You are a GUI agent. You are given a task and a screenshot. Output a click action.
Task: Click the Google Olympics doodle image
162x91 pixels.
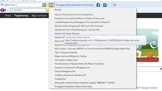coord(148,45)
